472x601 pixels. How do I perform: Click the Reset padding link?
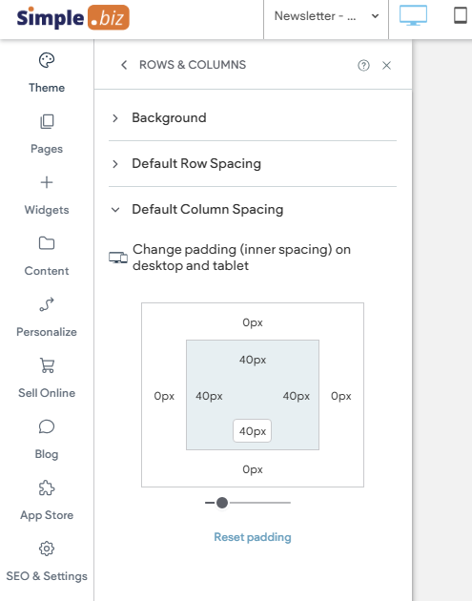253,537
